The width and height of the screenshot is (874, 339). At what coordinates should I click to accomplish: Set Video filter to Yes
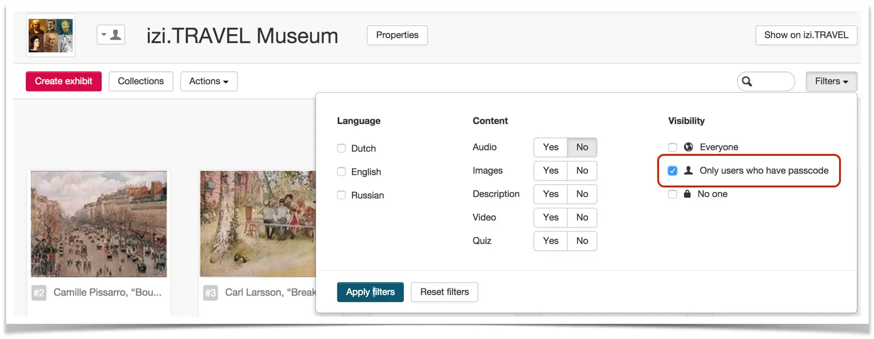[550, 217]
